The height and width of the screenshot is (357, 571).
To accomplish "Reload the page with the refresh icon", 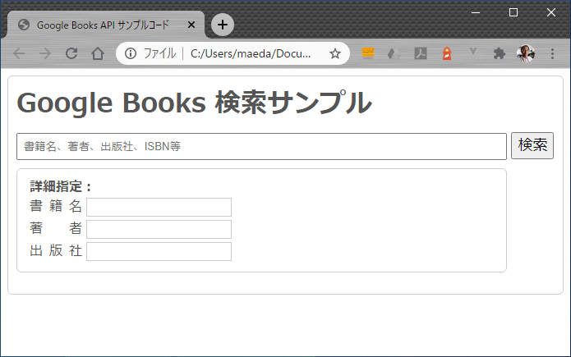I will [71, 53].
